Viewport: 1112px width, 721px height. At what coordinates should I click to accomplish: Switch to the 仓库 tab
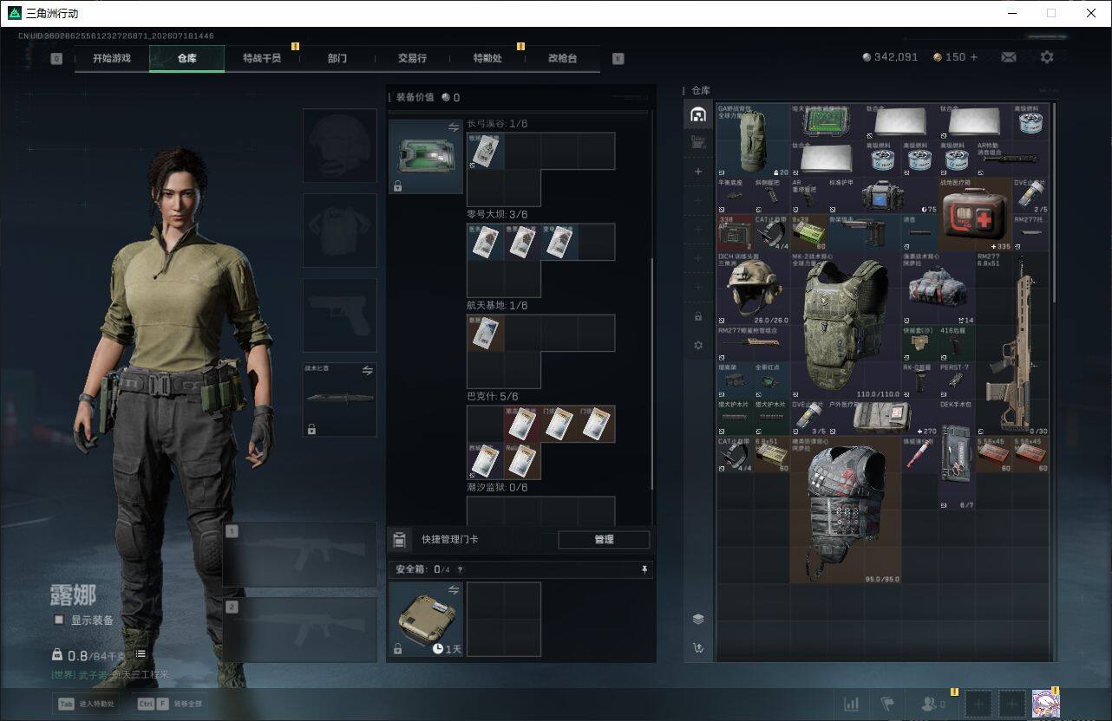(x=186, y=58)
